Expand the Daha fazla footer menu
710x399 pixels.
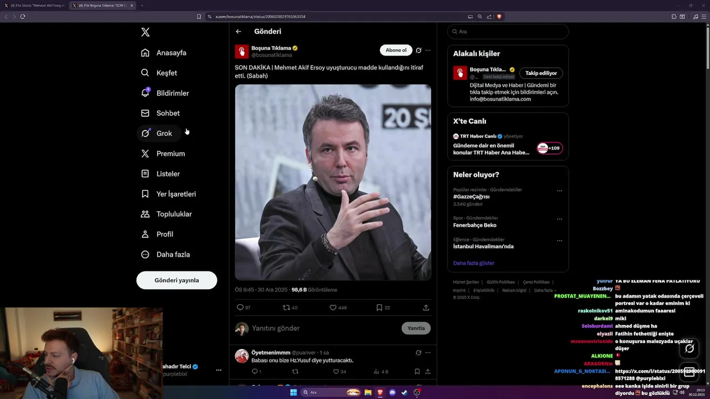[545, 290]
